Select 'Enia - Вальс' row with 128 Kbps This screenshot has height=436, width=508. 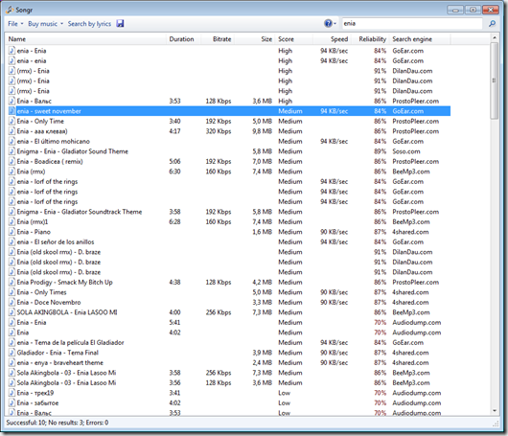click(229, 101)
